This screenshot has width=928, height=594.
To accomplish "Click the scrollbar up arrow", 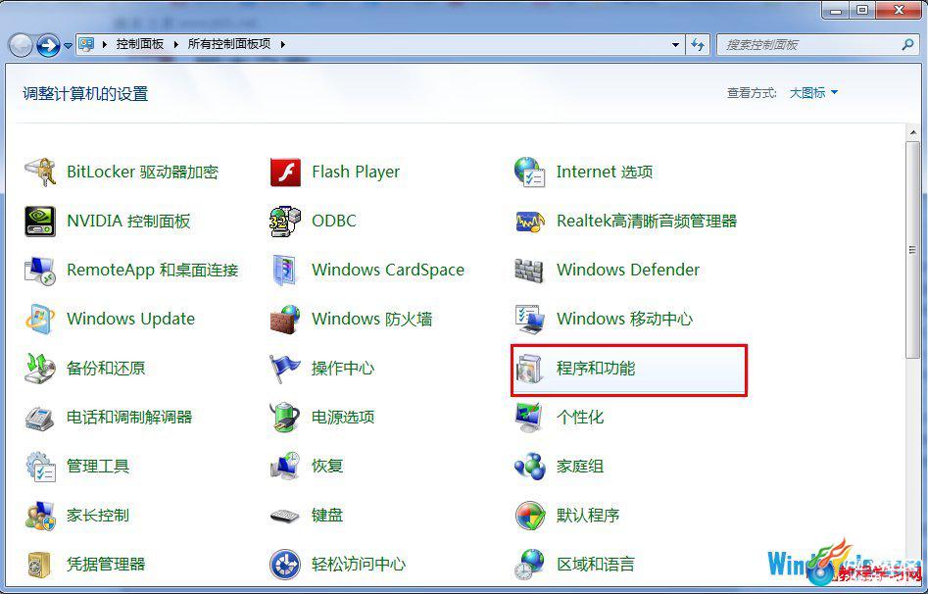I will click(x=912, y=132).
